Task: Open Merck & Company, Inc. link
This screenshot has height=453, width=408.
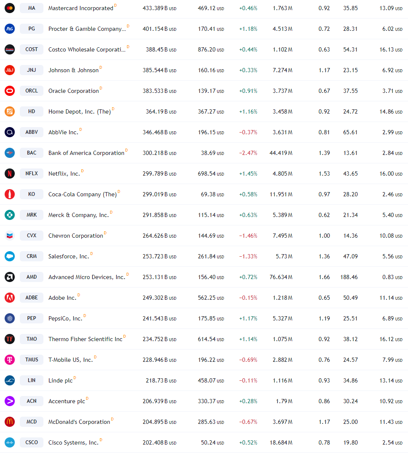Action: click(78, 215)
